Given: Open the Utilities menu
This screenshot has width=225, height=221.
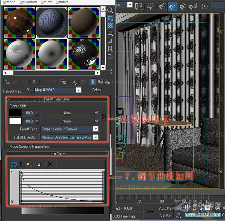Looking at the screenshot, I should 62,2.
